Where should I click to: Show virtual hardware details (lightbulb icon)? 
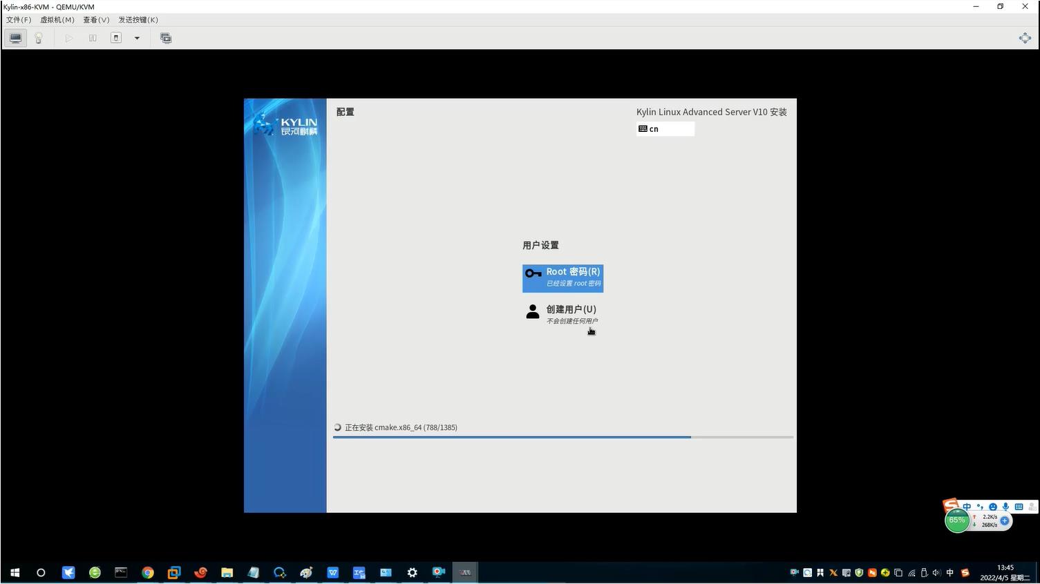point(39,38)
